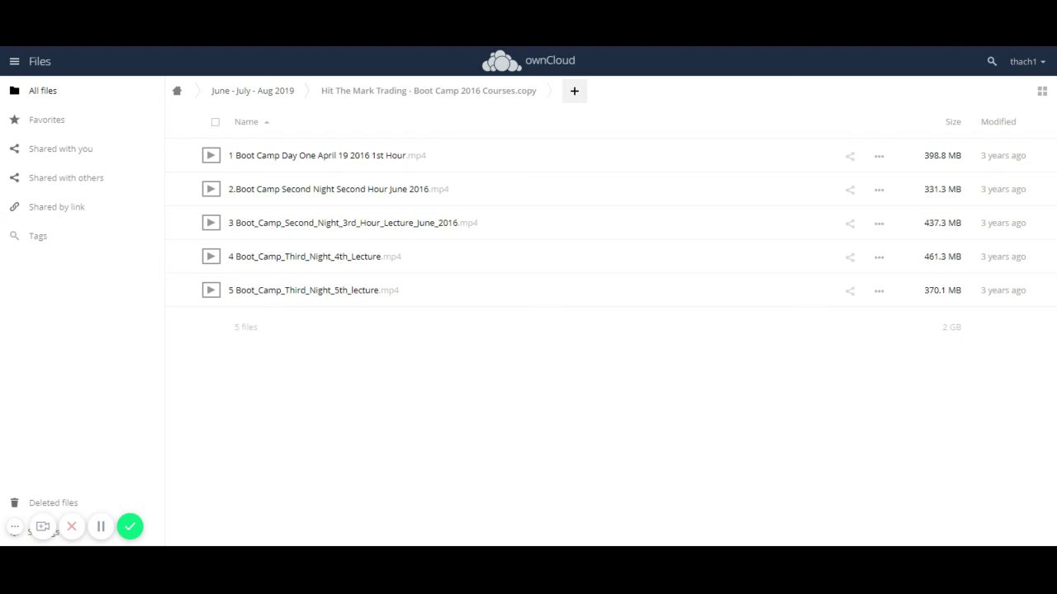The width and height of the screenshot is (1057, 594).
Task: Open 3 Boot_Camp_Second_Night_3rd_Hour_Lecture file
Action: pos(353,223)
